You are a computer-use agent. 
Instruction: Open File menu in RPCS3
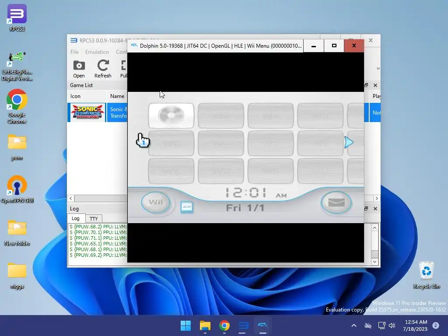[x=74, y=52]
